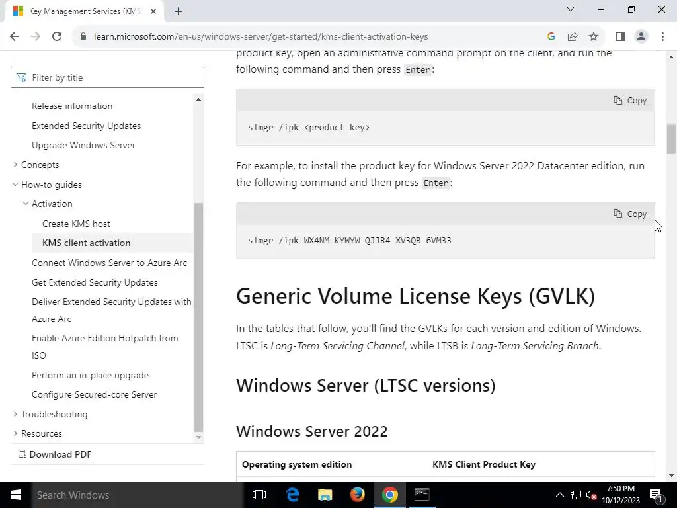Share this page via the share icon
Screen dimensions: 677x508
[573, 37]
